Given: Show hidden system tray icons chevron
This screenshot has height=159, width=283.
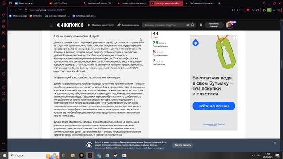Looking at the screenshot, I should pos(253,155).
